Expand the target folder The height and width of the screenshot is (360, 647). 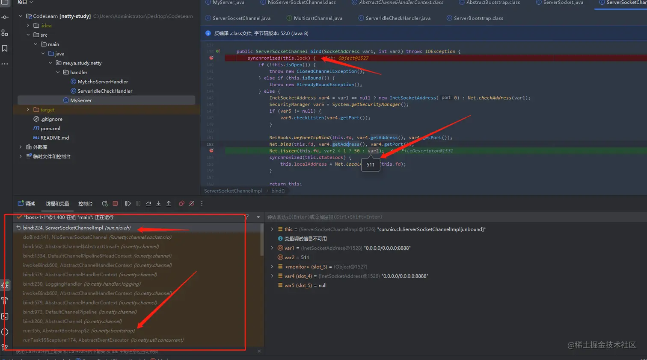(28, 110)
